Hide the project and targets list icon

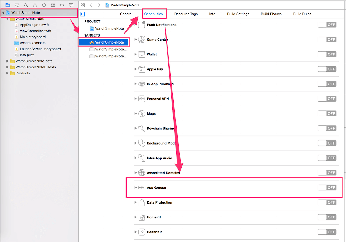click(x=83, y=14)
